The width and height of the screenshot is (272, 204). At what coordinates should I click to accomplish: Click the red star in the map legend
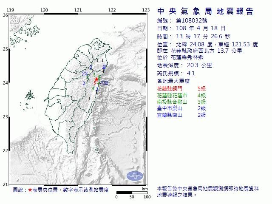(x=30, y=190)
